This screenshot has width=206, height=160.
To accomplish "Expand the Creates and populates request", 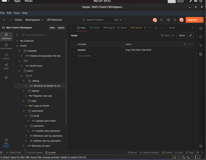I will tap(21, 56).
